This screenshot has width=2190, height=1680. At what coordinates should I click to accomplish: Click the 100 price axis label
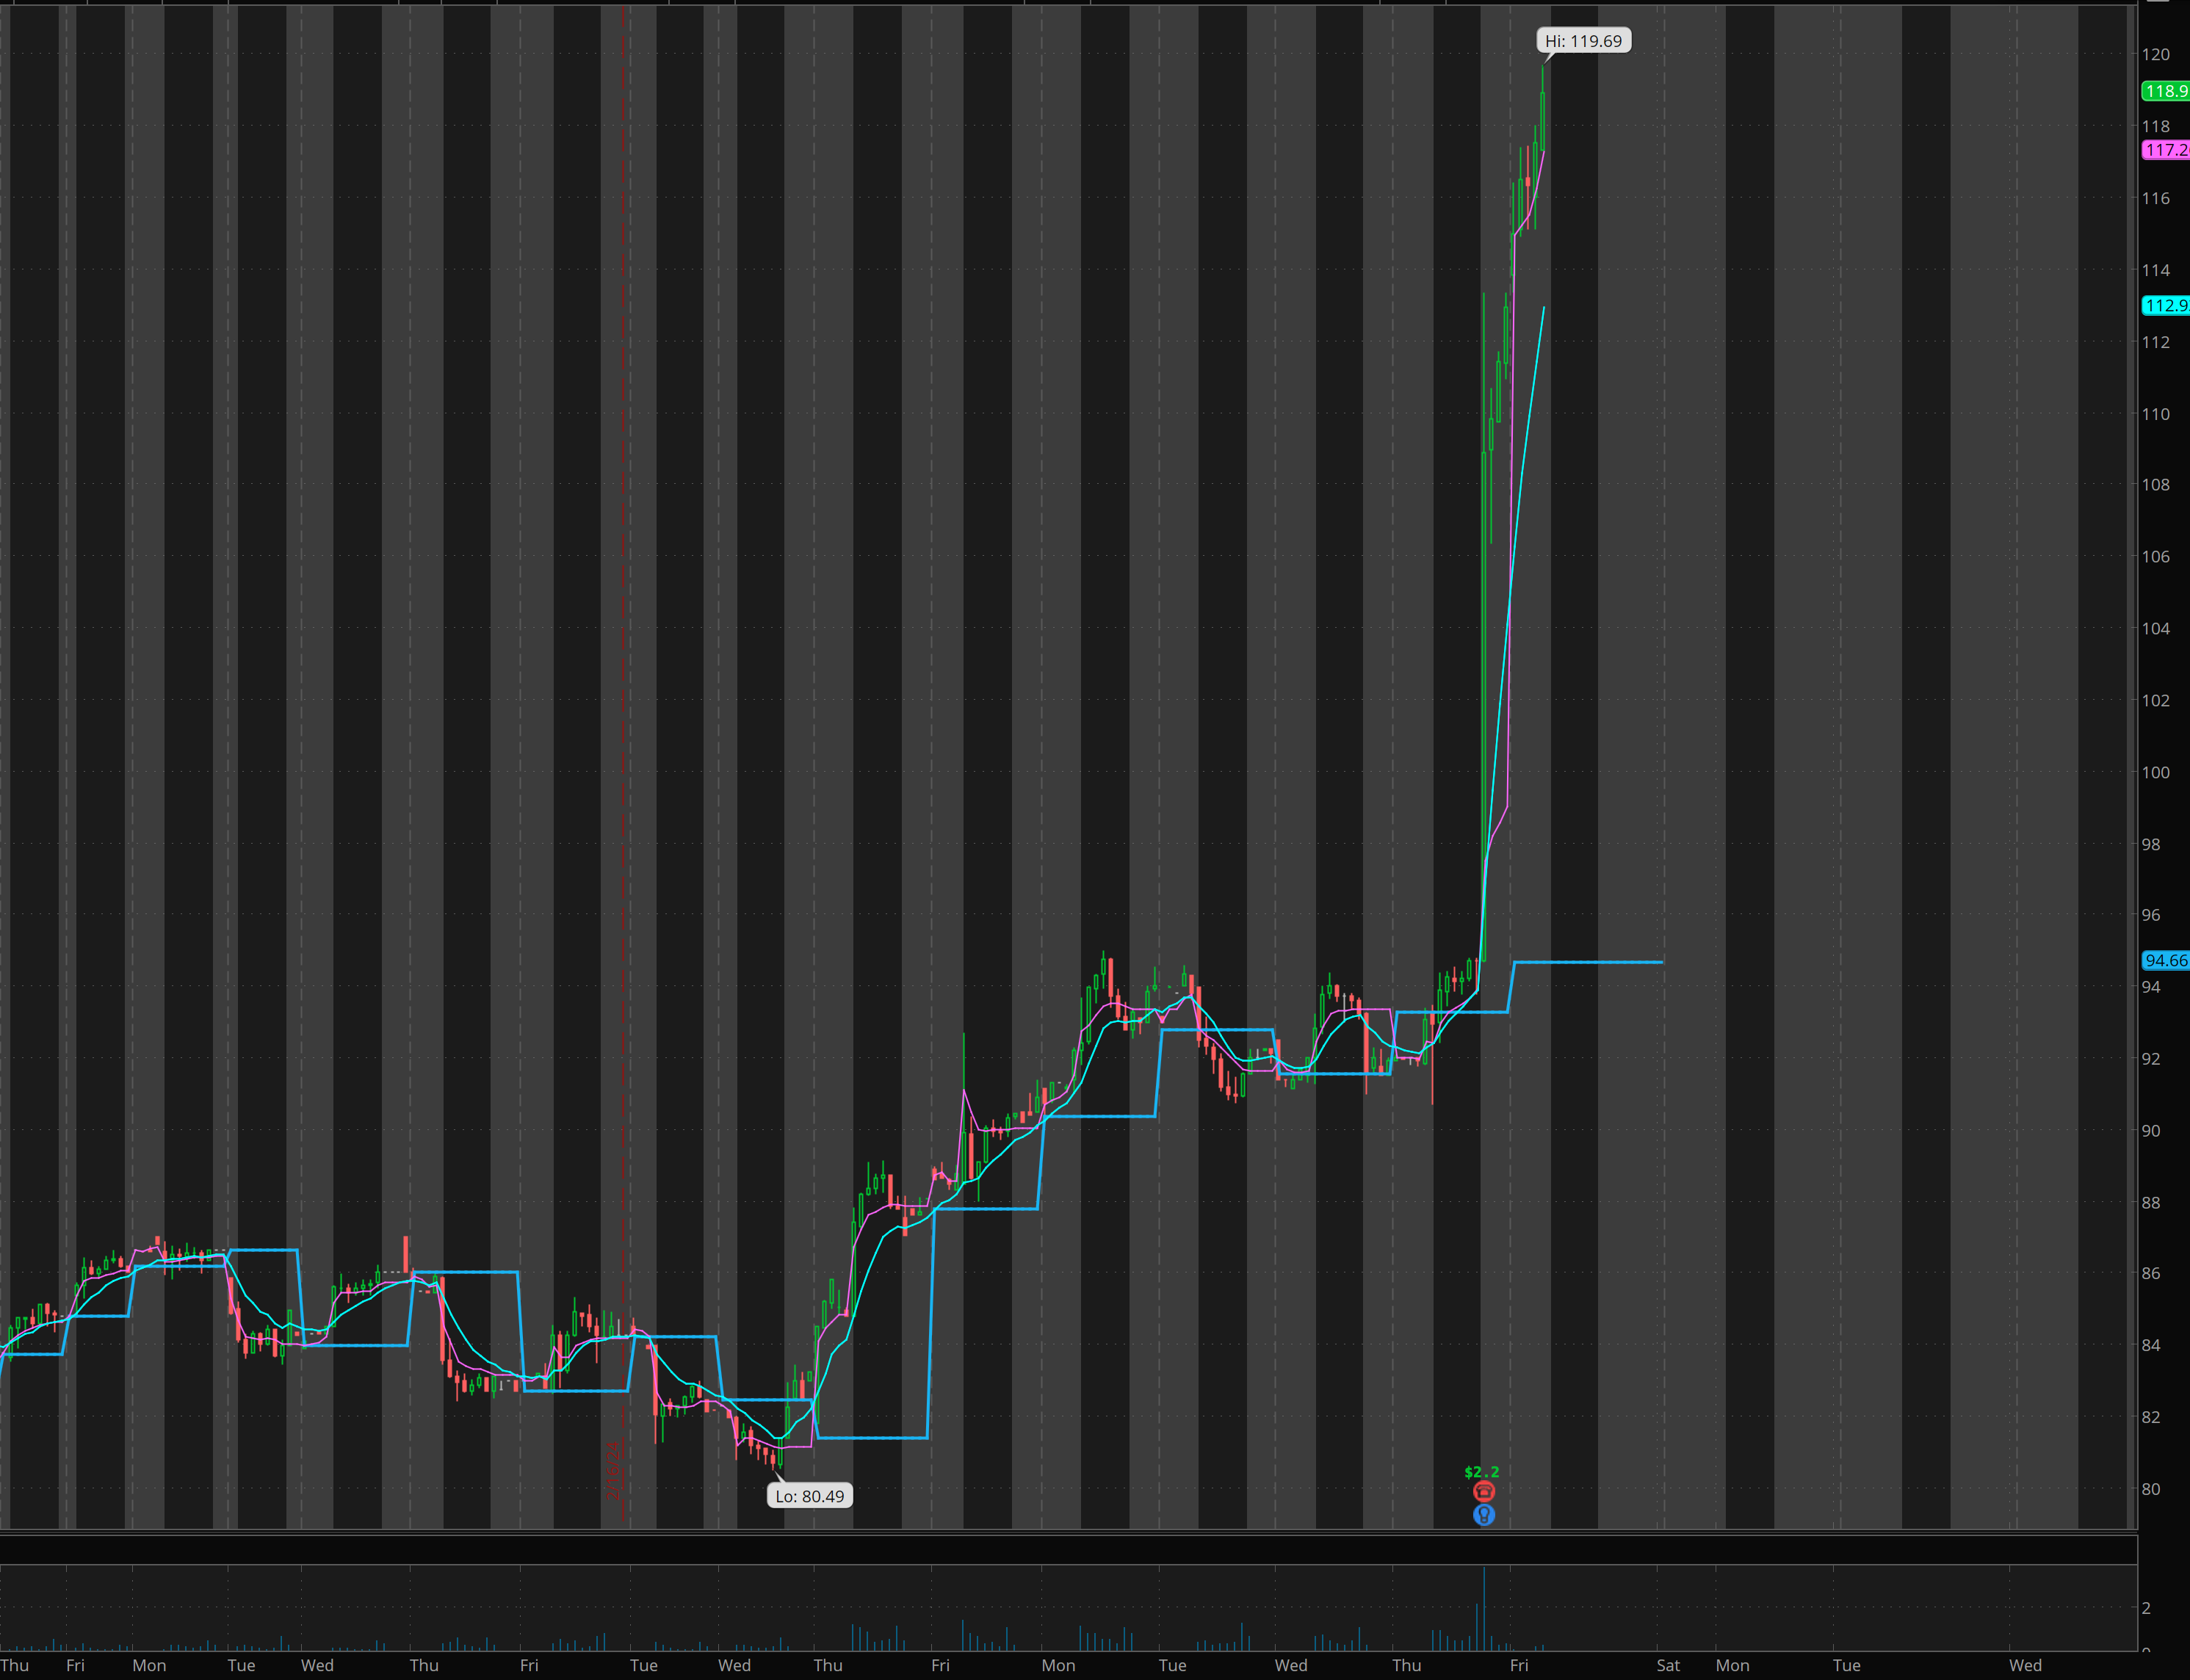[2155, 772]
